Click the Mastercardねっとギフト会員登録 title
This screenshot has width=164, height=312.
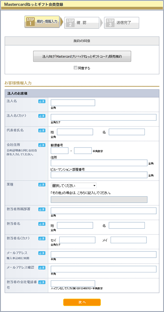coord(33,5)
